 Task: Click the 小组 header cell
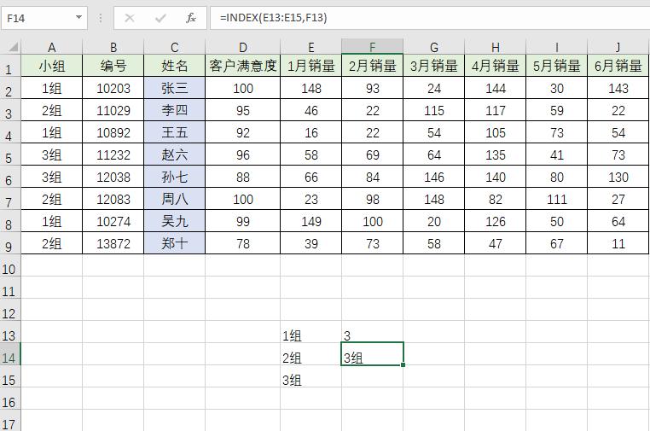point(51,66)
